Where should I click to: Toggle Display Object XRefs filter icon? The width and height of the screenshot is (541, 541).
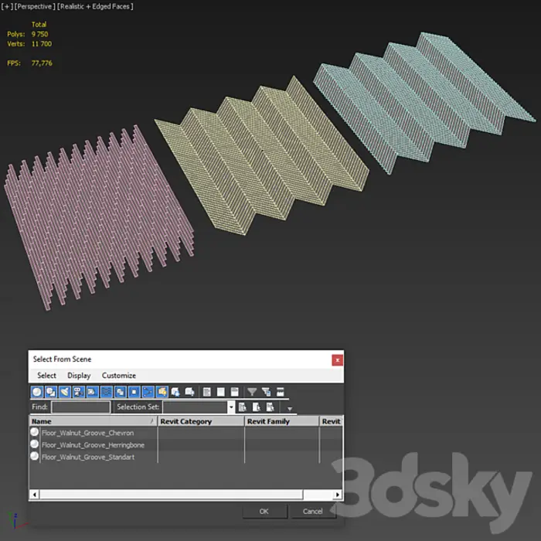pos(134,392)
